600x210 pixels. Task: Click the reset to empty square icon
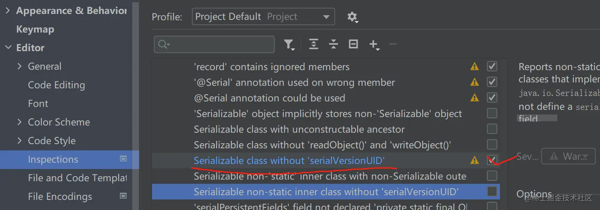pyautogui.click(x=353, y=44)
